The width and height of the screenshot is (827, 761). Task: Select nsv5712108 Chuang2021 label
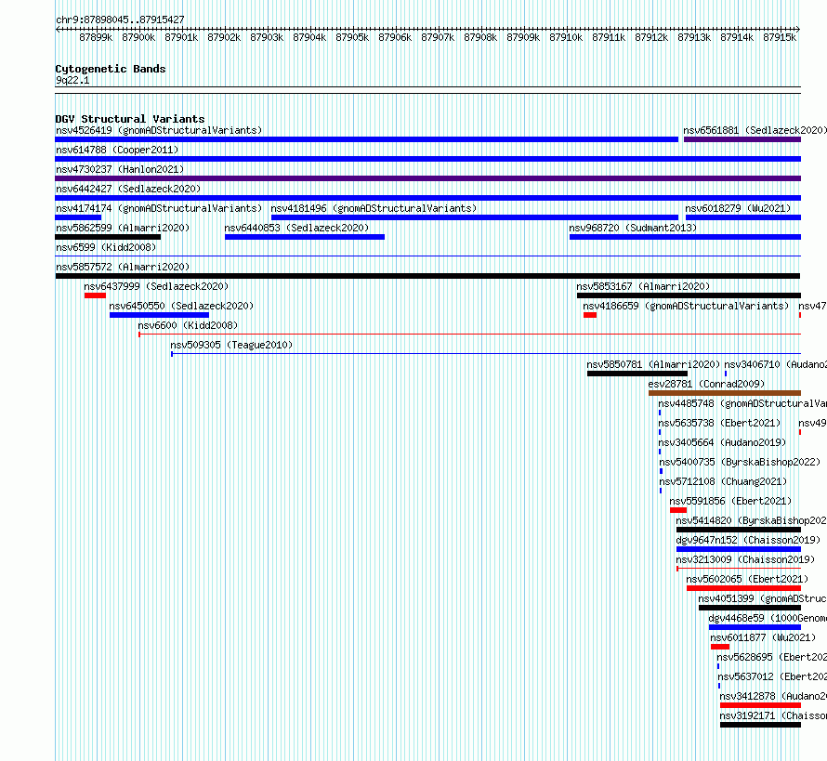(723, 481)
